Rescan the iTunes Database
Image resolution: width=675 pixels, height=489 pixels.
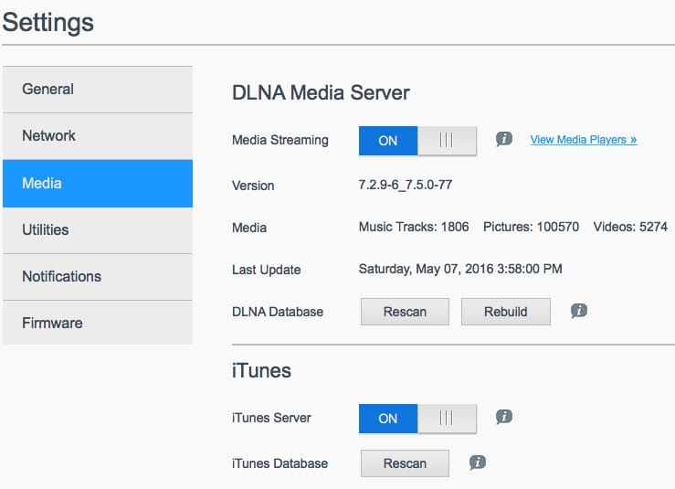point(405,463)
